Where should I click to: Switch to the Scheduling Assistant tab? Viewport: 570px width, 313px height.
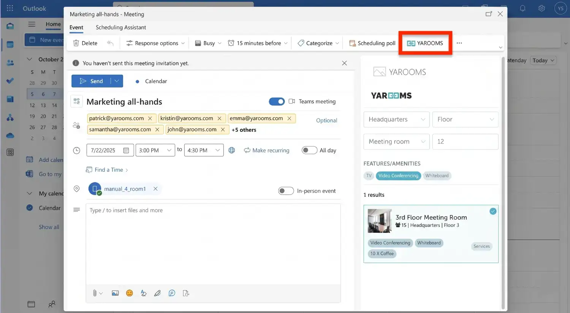pos(121,27)
